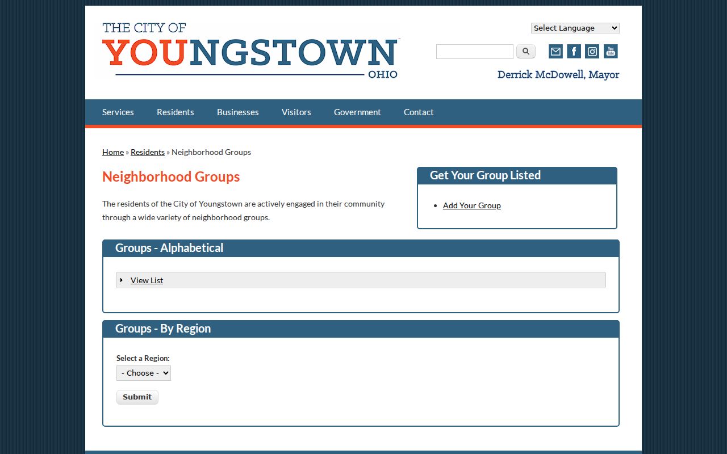
Task: Open the YouTube channel icon
Action: click(x=611, y=52)
